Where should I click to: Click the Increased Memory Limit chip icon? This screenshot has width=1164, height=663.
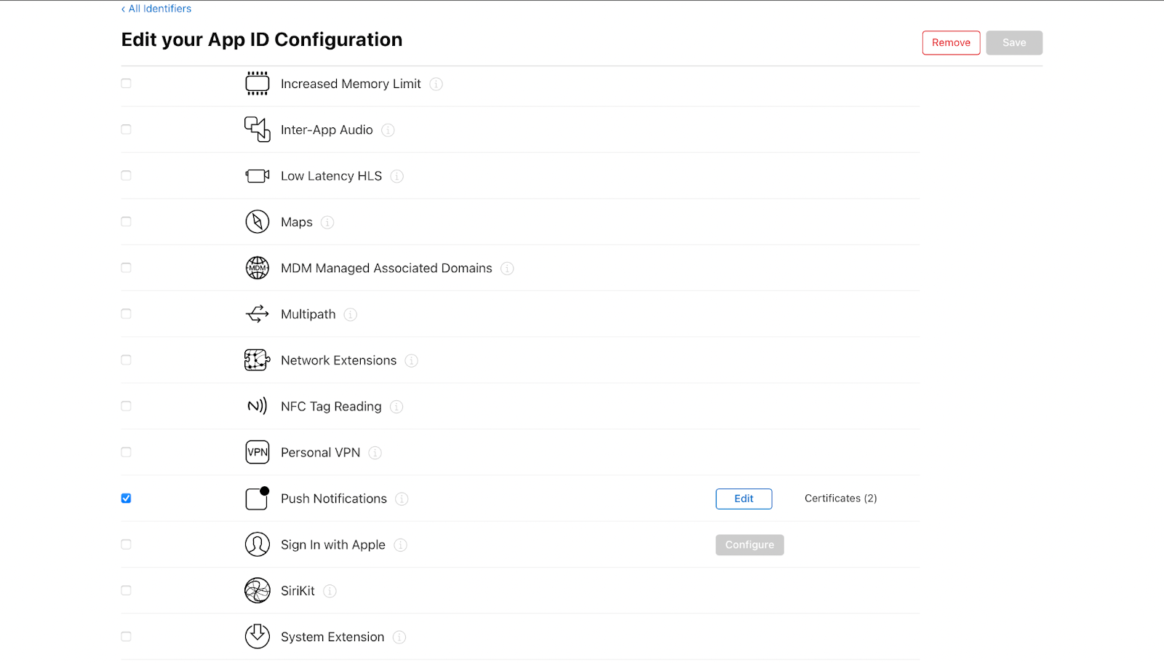click(257, 83)
